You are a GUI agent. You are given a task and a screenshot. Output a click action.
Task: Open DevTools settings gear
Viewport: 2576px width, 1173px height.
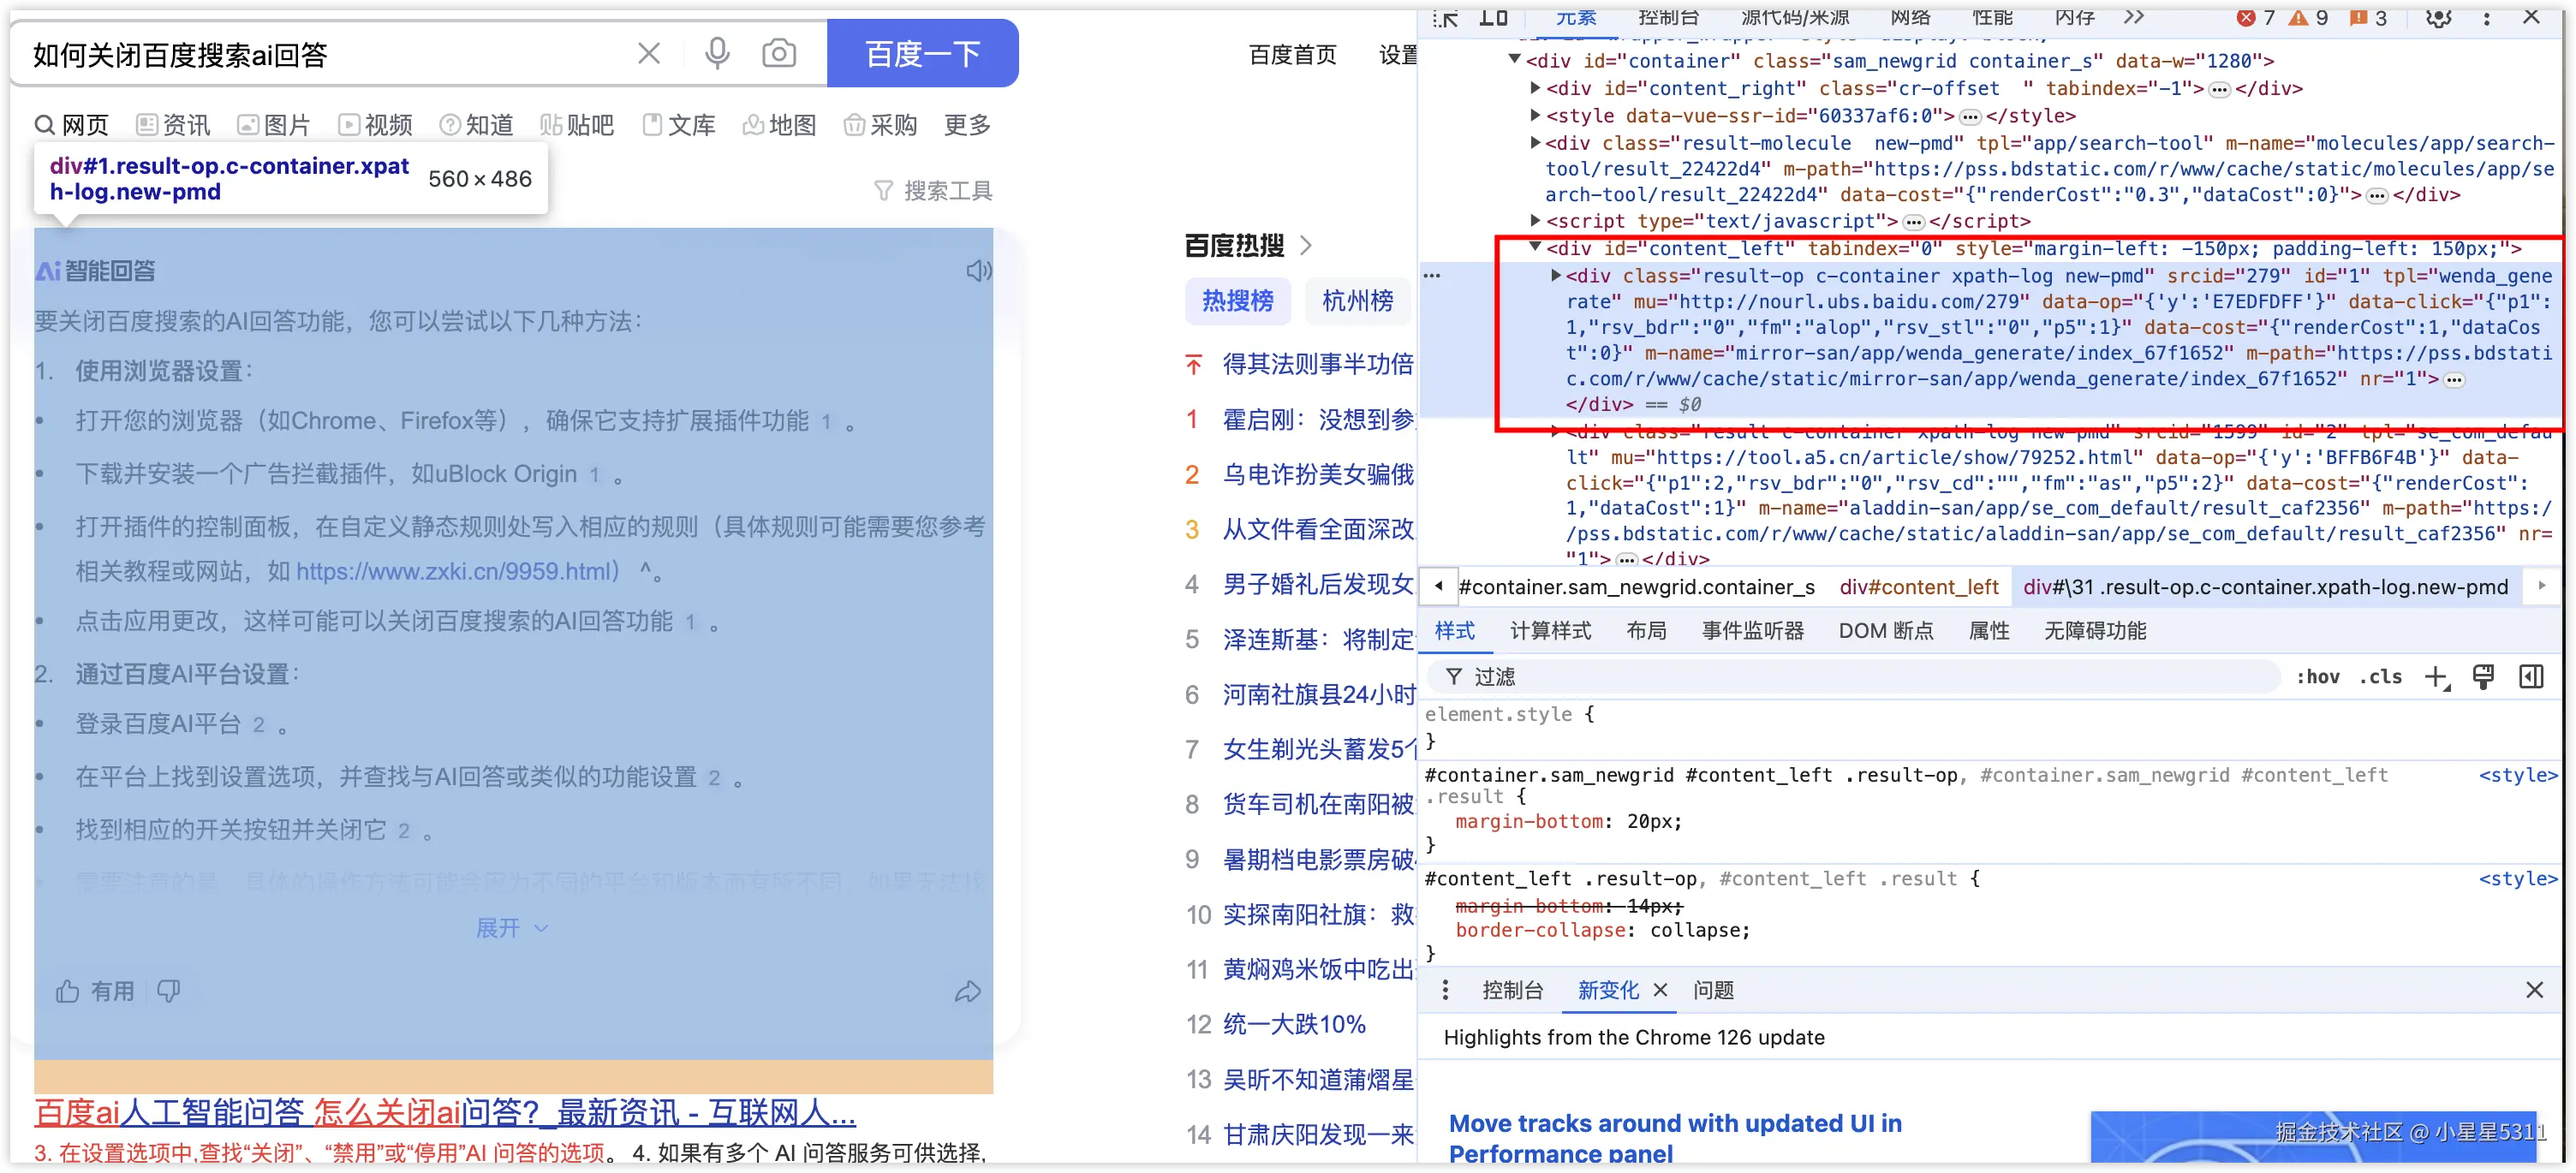tap(2438, 17)
